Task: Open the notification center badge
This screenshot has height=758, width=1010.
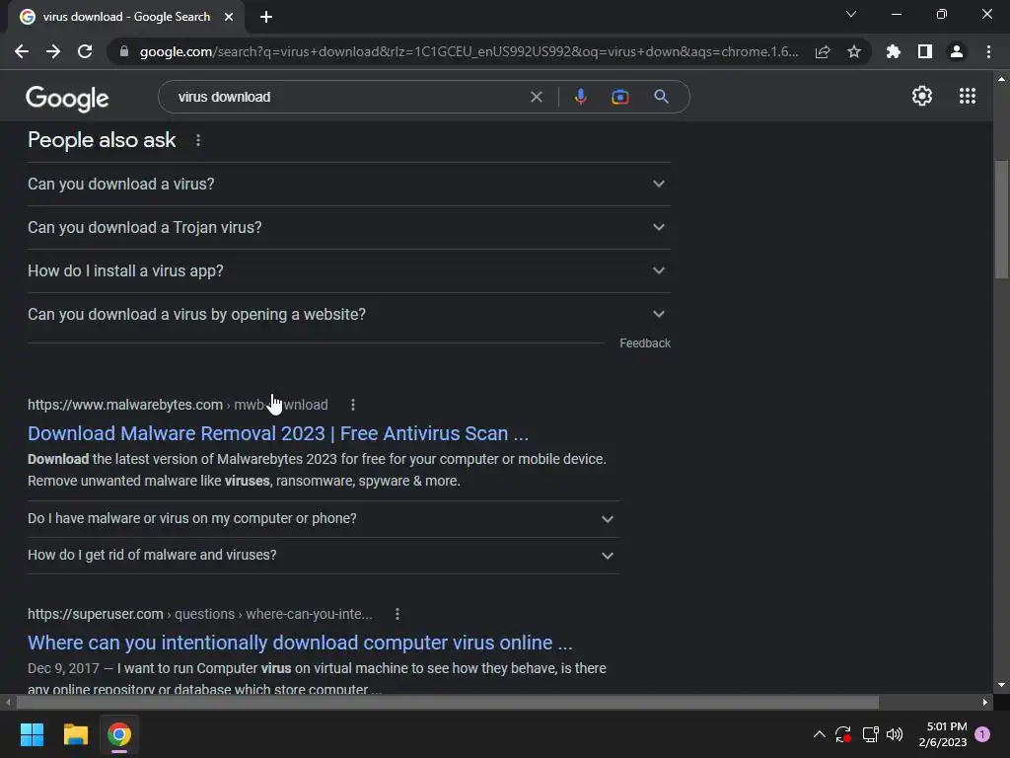Action: click(x=982, y=734)
